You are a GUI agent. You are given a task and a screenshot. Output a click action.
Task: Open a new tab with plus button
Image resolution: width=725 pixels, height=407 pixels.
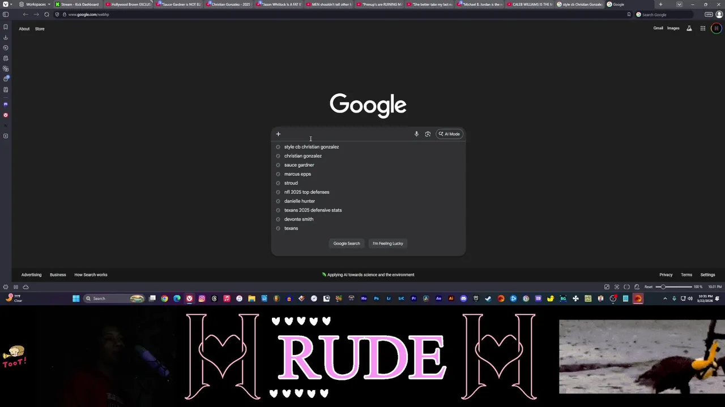660,4
